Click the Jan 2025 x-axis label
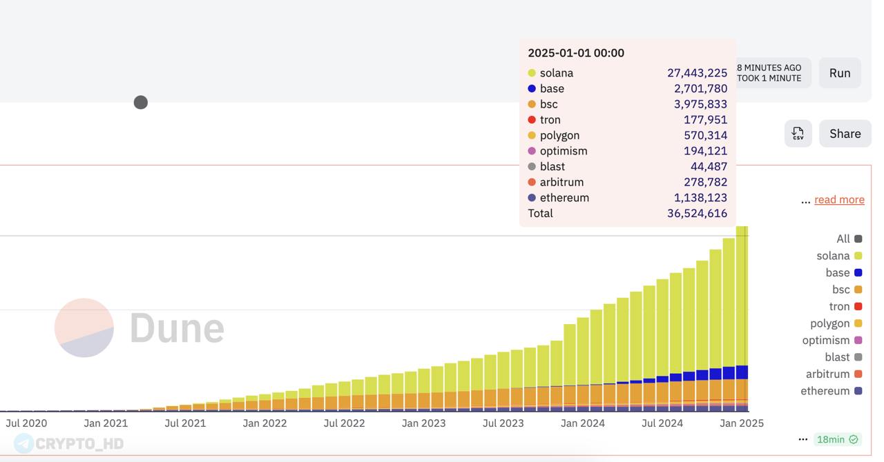Viewport: 884px width, 462px height. pyautogui.click(x=741, y=423)
